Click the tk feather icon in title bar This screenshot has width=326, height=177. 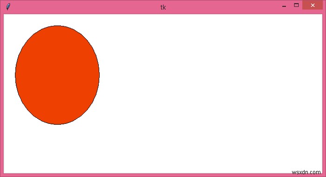point(8,7)
